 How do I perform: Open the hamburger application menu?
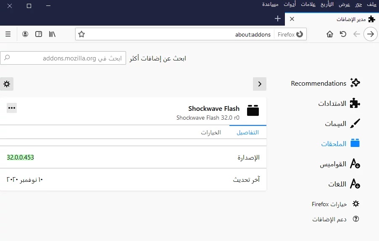tap(8, 34)
